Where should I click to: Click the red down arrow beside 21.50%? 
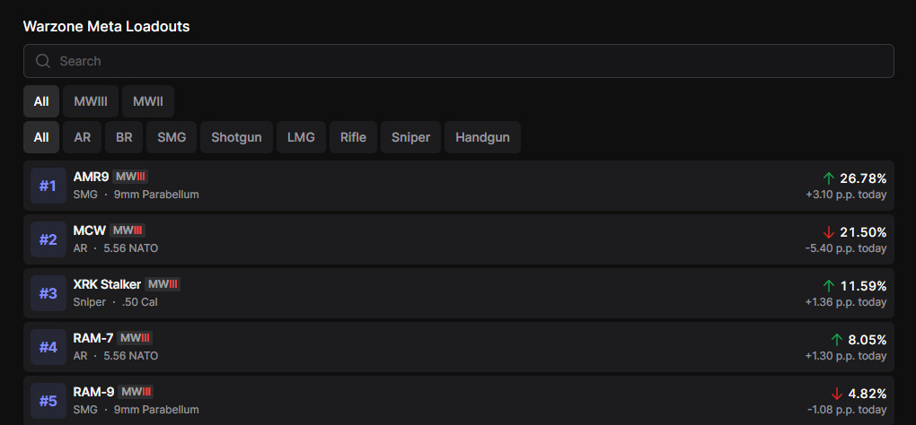(x=829, y=232)
